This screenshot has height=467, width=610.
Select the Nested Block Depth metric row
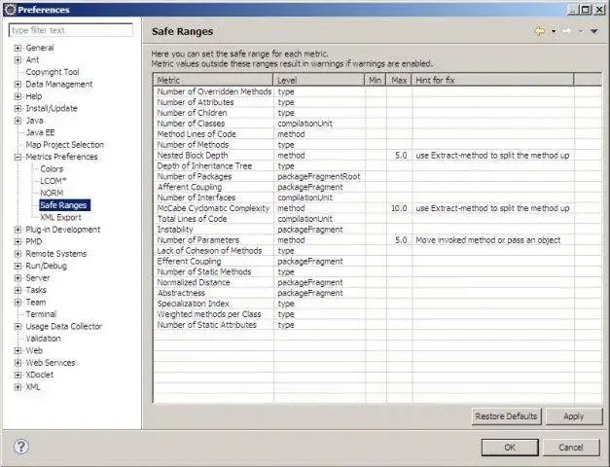point(377,156)
